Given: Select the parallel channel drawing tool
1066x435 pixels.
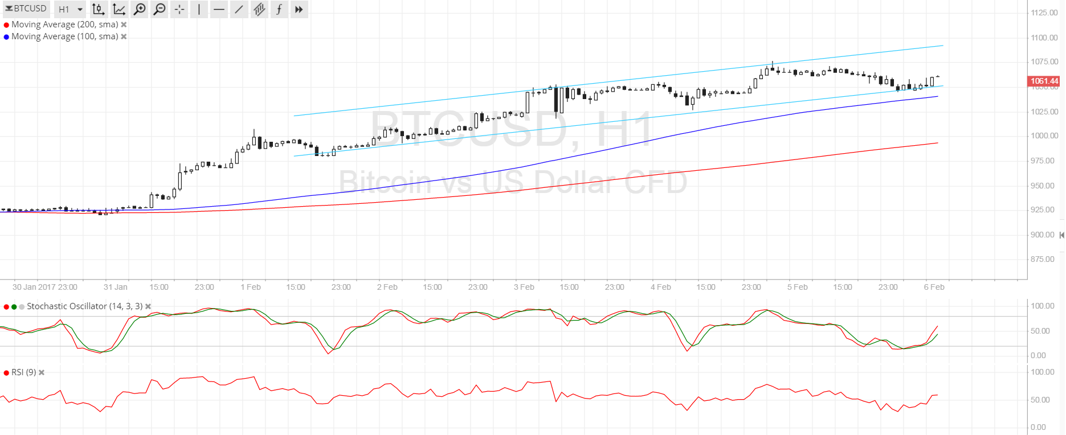Looking at the screenshot, I should 259,9.
